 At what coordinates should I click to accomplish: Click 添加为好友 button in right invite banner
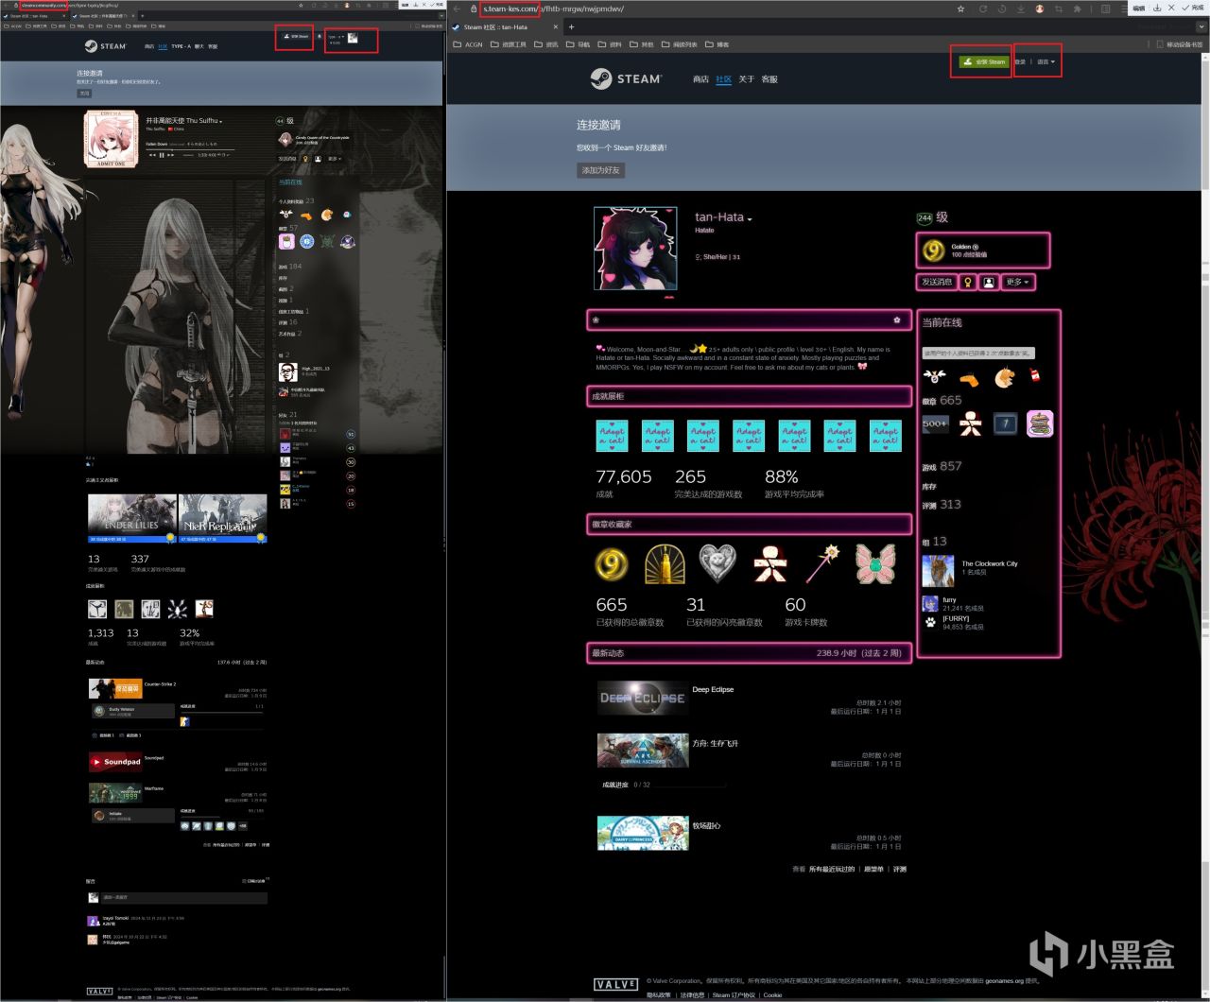pos(601,170)
